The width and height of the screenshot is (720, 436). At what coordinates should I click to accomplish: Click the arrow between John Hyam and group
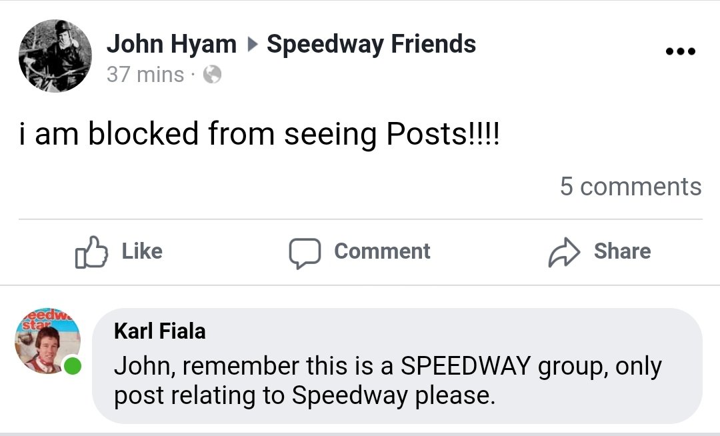[251, 45]
